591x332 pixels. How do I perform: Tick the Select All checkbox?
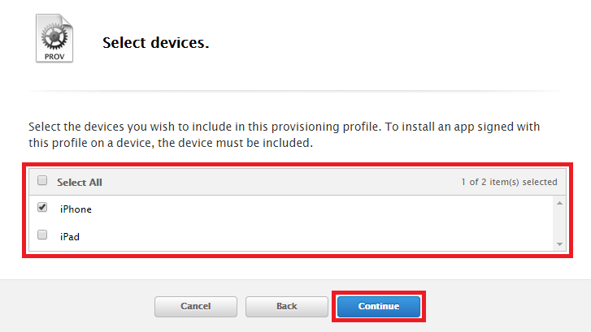coord(42,181)
